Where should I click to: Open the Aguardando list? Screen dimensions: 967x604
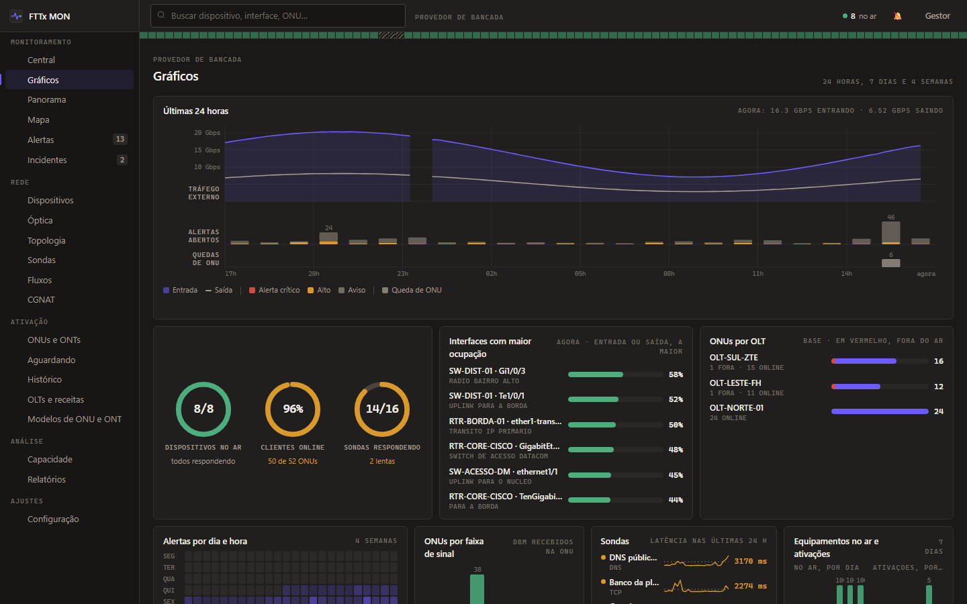tap(69, 360)
